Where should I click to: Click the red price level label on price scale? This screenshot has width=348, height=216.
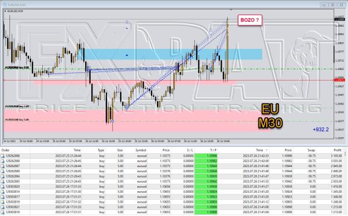point(339,80)
